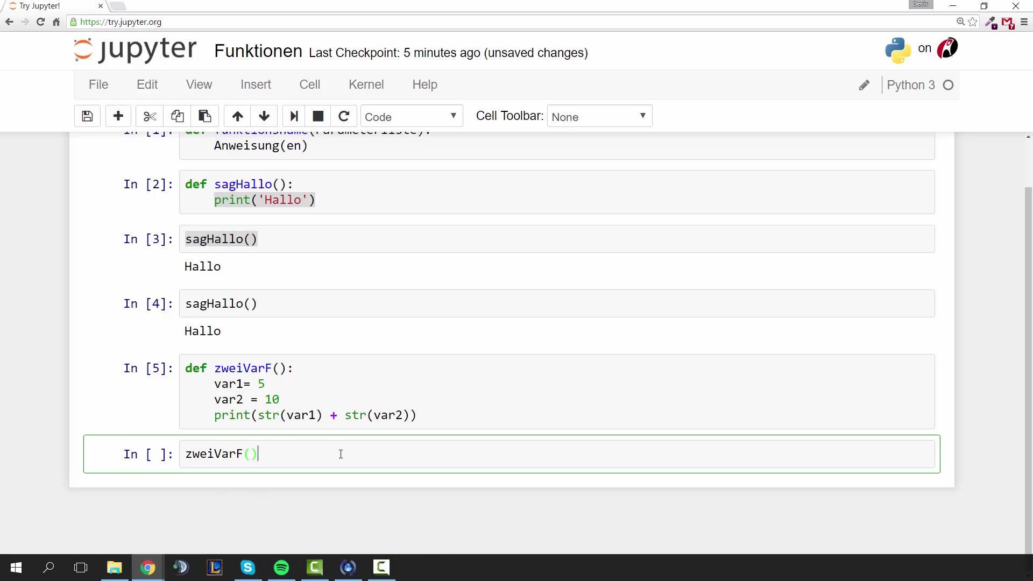
Task: Click the save and checkpoint icon
Action: click(87, 116)
